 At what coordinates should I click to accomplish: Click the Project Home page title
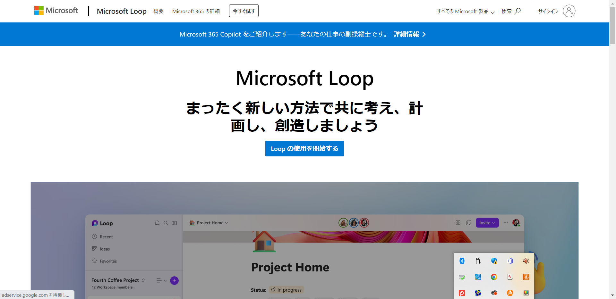click(290, 267)
